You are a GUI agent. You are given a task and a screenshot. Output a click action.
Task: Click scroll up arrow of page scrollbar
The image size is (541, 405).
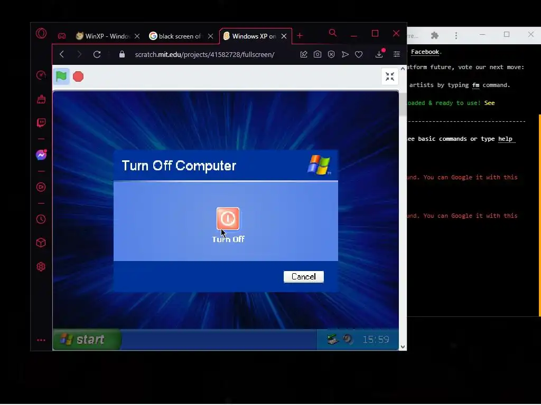(x=403, y=69)
